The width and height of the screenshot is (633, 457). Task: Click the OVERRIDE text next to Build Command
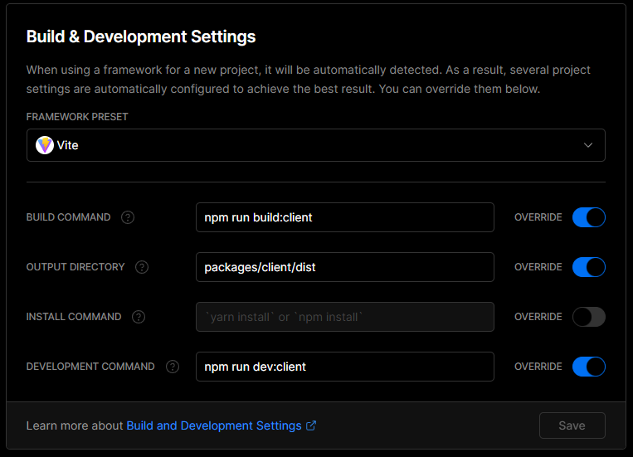coord(538,217)
